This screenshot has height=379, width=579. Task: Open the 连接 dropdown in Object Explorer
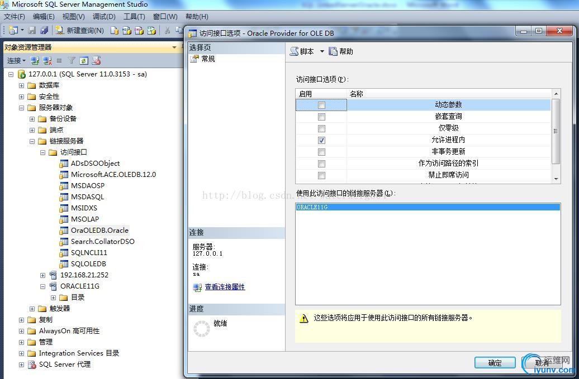(x=16, y=60)
